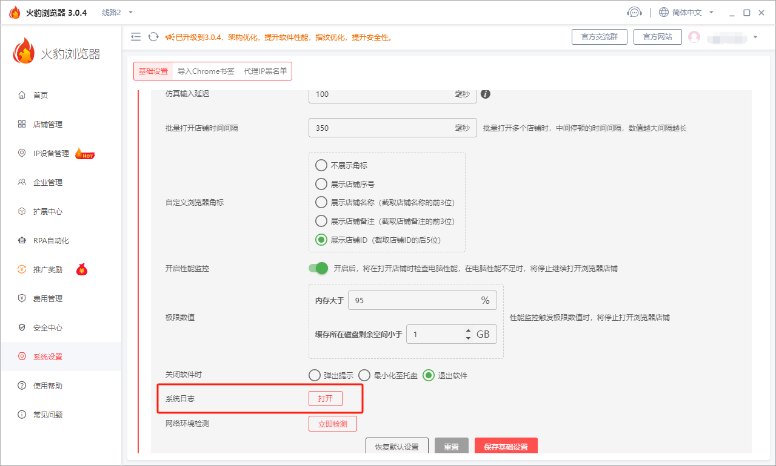Select 弹出提示 for 关闭软件时

pos(313,375)
